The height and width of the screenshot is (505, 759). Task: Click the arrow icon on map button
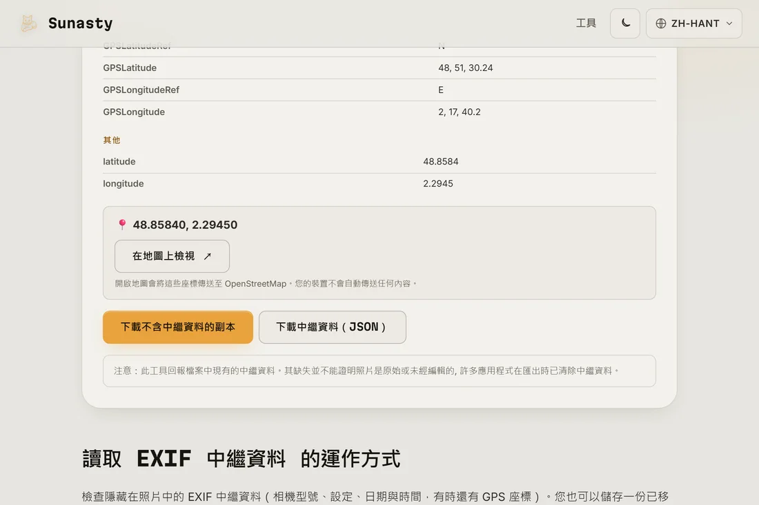click(x=208, y=256)
